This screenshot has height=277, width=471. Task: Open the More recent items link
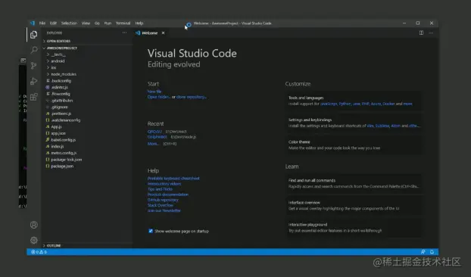(153, 144)
